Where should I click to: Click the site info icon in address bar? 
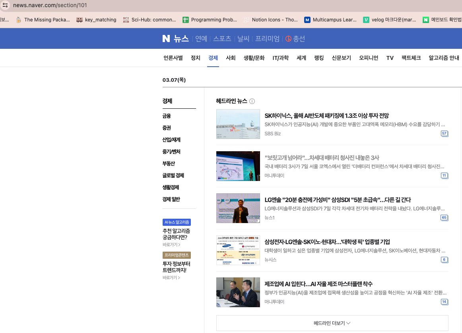(5, 5)
